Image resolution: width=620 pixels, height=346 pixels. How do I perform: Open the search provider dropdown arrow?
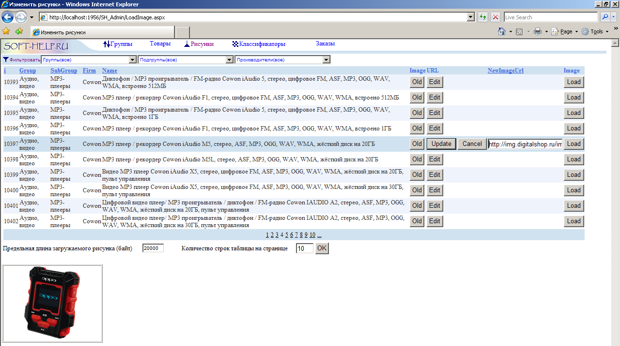point(614,17)
